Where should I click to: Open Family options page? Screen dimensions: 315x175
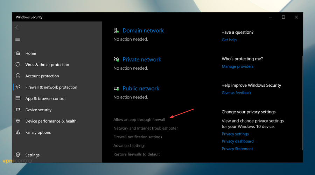(x=38, y=133)
